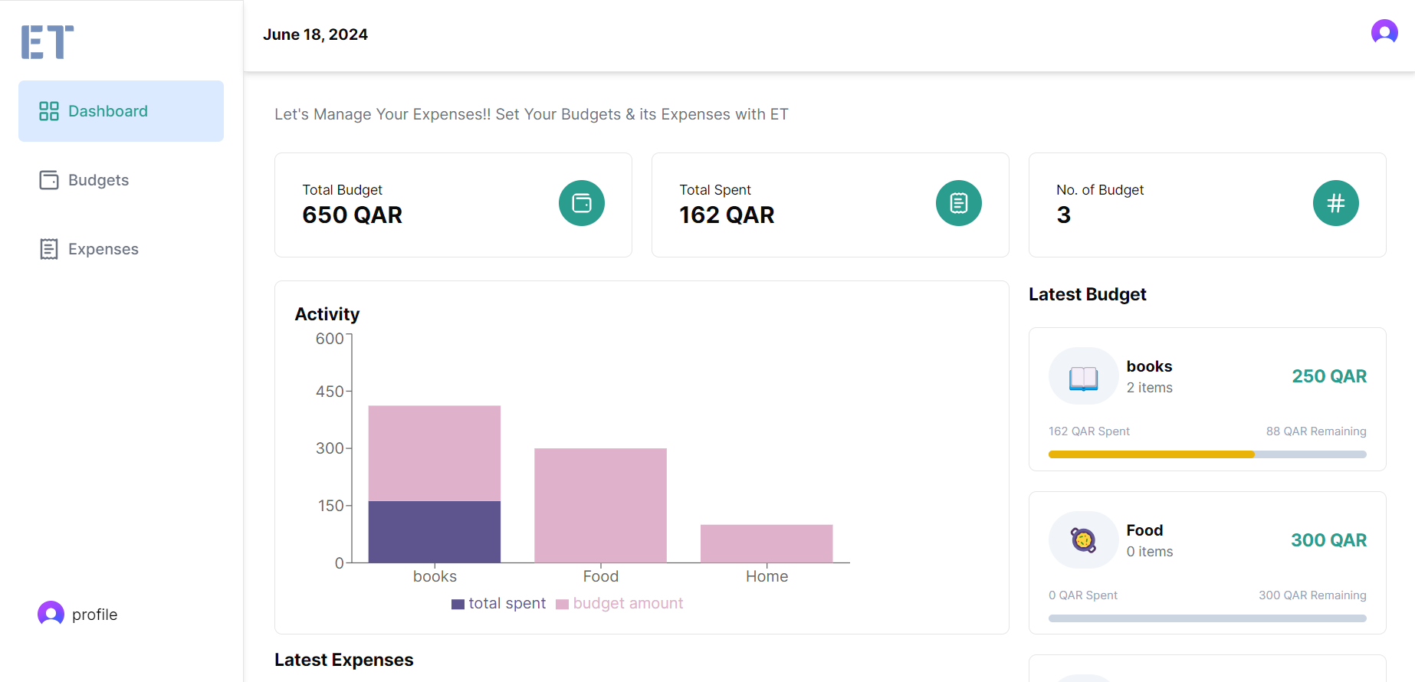Click the books budget progress bar
The width and height of the screenshot is (1415, 682).
pos(1207,454)
